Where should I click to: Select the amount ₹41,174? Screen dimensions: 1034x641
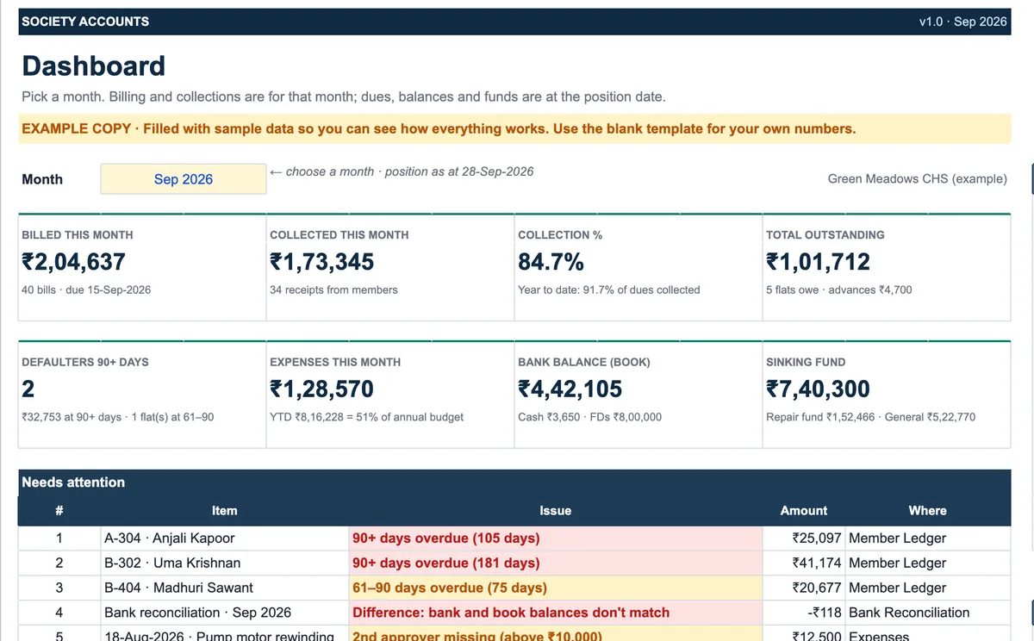818,563
